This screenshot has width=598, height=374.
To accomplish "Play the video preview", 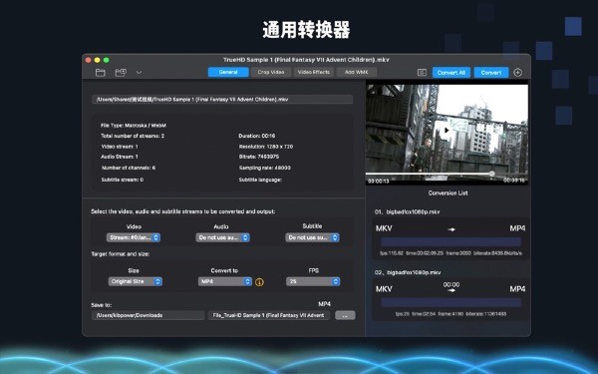I will click(447, 130).
